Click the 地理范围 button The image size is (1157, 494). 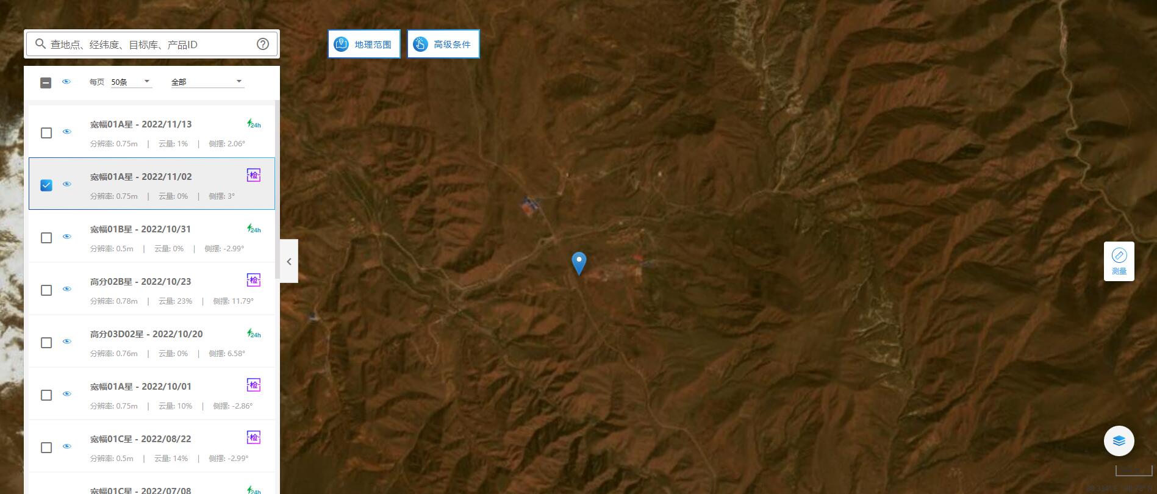[x=364, y=44]
